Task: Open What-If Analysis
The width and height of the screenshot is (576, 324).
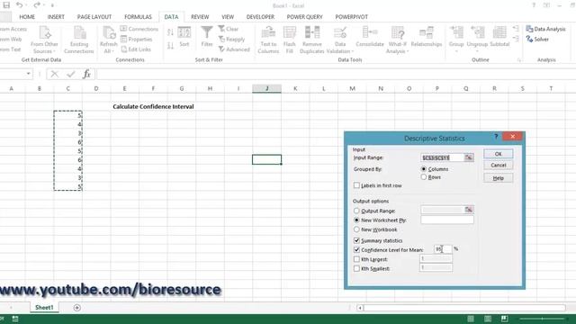Action: pos(398,40)
